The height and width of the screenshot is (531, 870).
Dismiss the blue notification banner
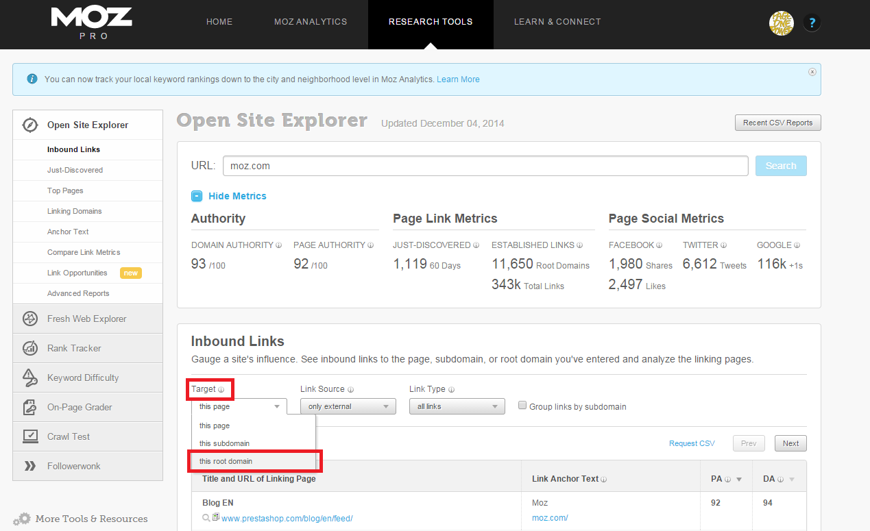tap(812, 72)
